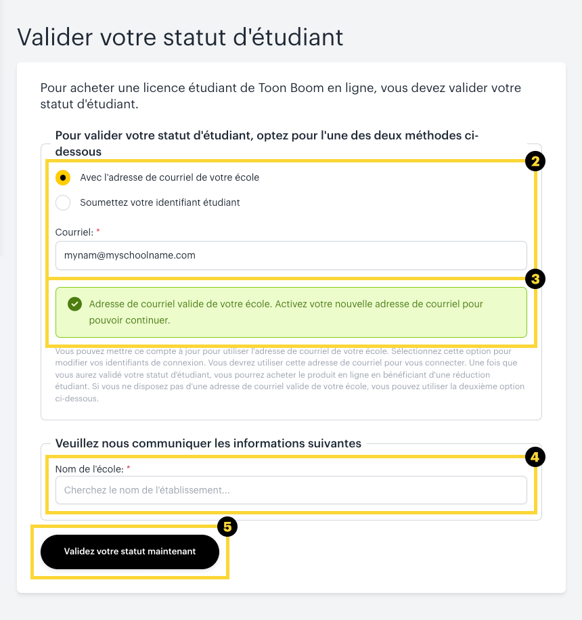The height and width of the screenshot is (620, 582).
Task: Click the 'Courriel:' field label
Action: 74,231
